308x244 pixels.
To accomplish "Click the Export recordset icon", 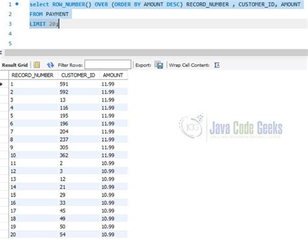I will 159,65.
